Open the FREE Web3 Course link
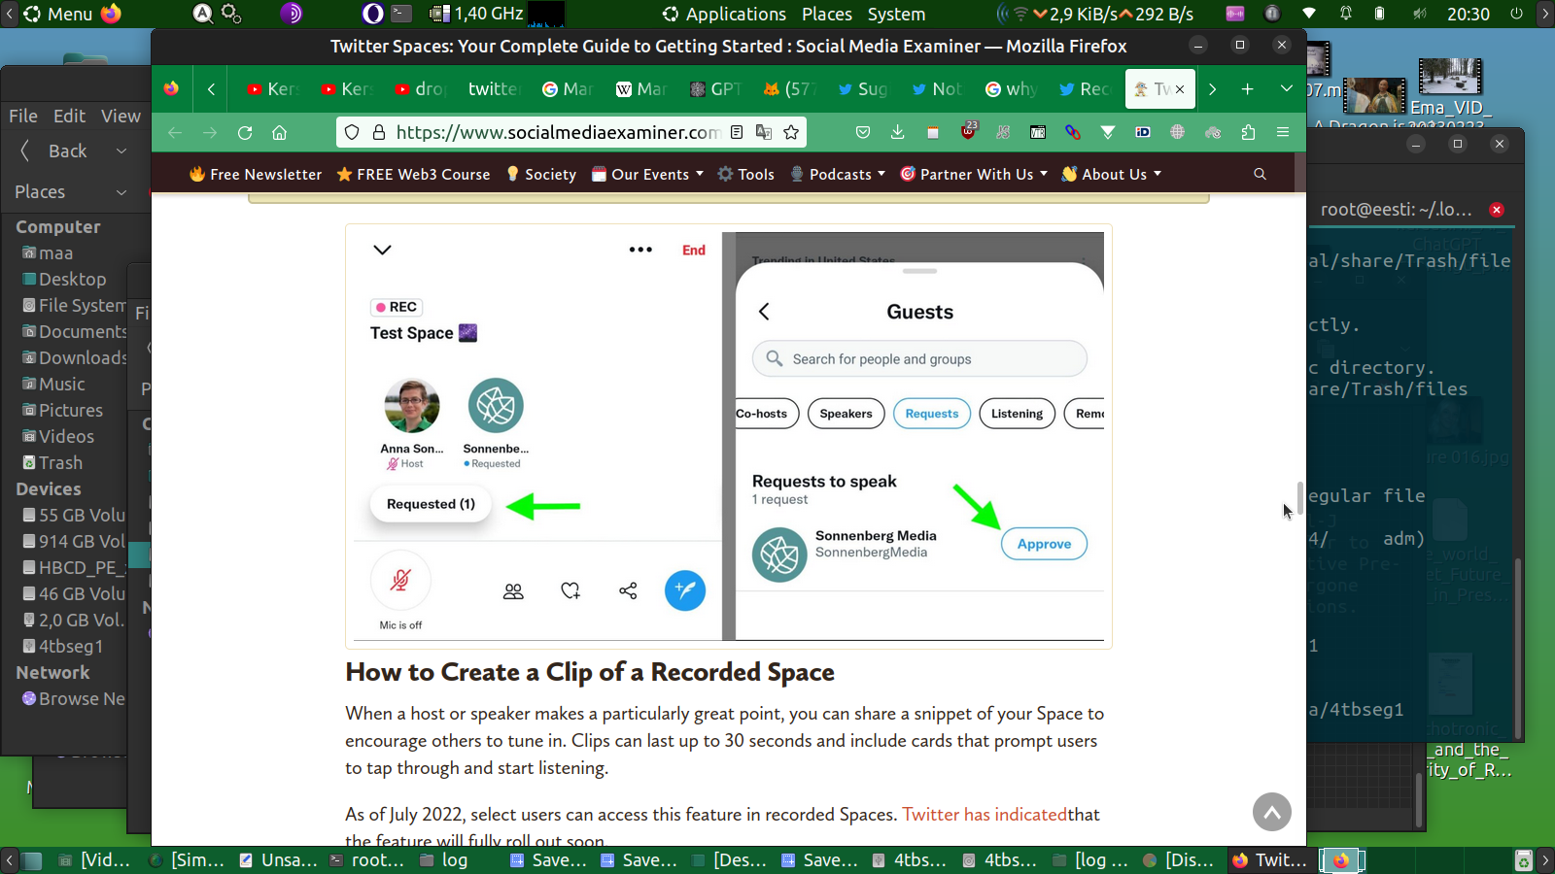Viewport: 1555px width, 874px height. 413,175
